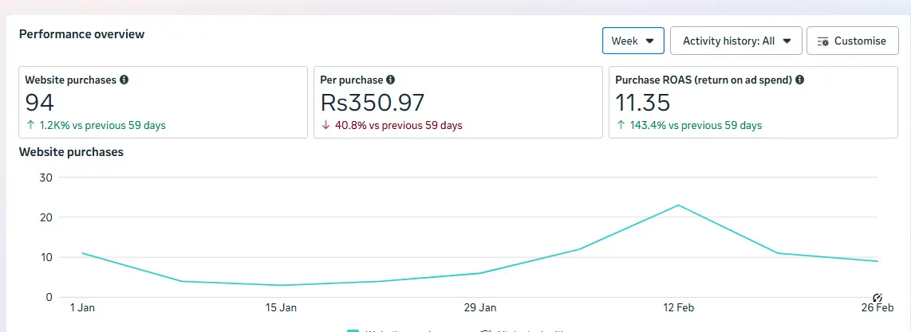Select the Website purchases metric card

164,103
